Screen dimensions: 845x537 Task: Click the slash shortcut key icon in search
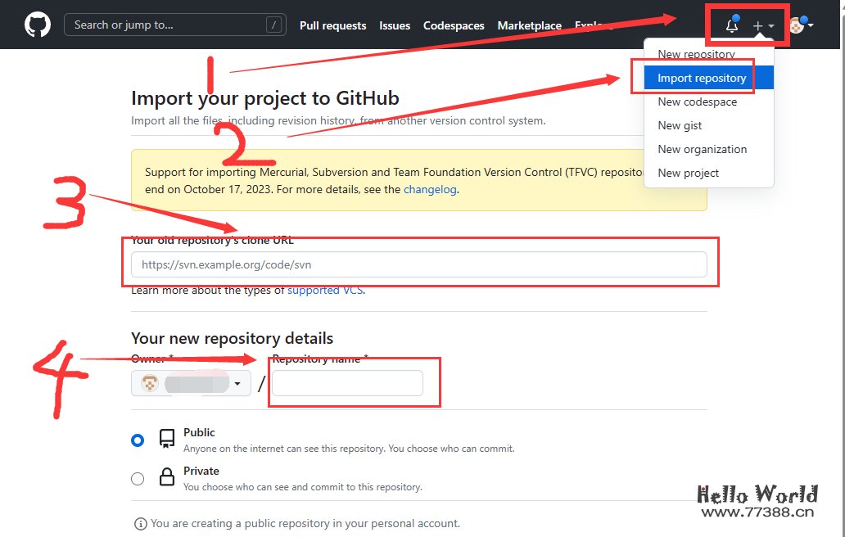[x=273, y=25]
